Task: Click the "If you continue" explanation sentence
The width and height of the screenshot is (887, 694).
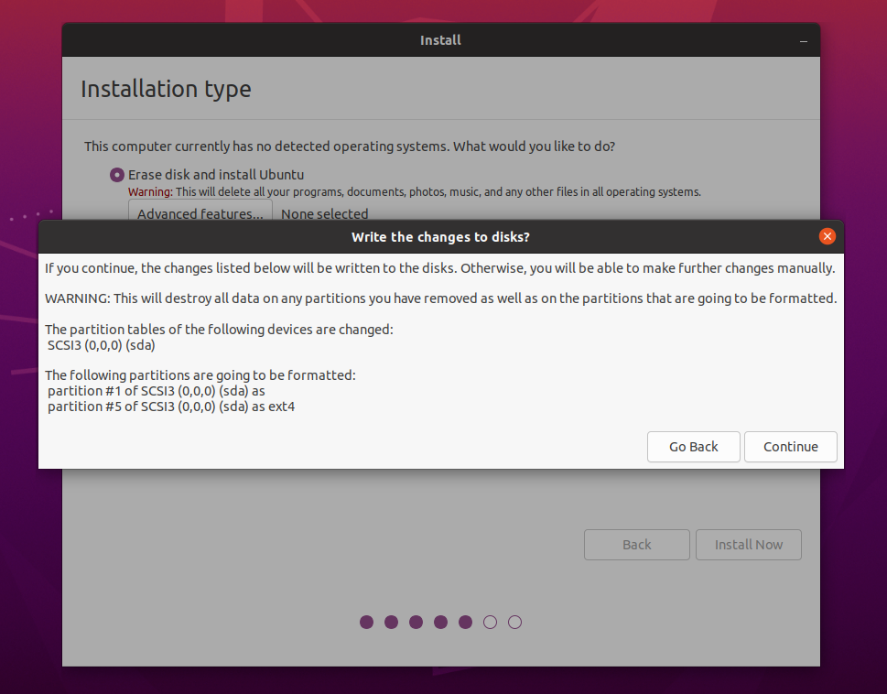Action: tap(440, 268)
